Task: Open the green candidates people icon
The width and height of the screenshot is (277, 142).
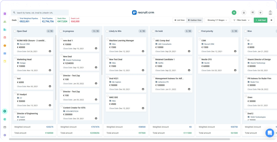Action: (x=5, y=22)
